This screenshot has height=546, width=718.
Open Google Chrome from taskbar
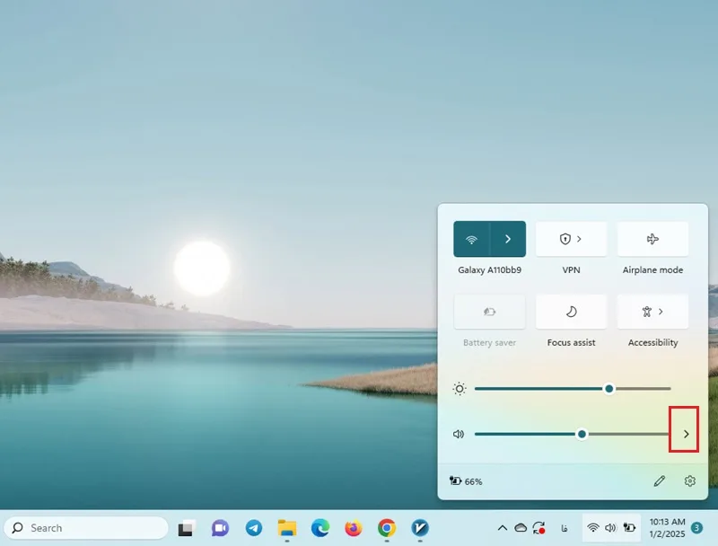387,528
